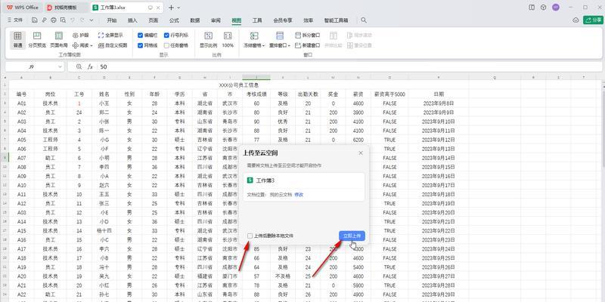Uncheck the 编辑栏 formula bar checkbox

(141, 35)
